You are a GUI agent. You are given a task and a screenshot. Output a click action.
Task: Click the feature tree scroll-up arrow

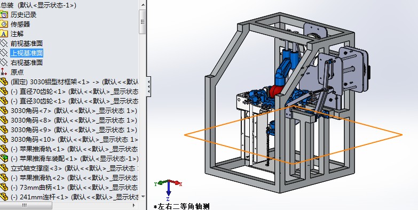click(143, 5)
